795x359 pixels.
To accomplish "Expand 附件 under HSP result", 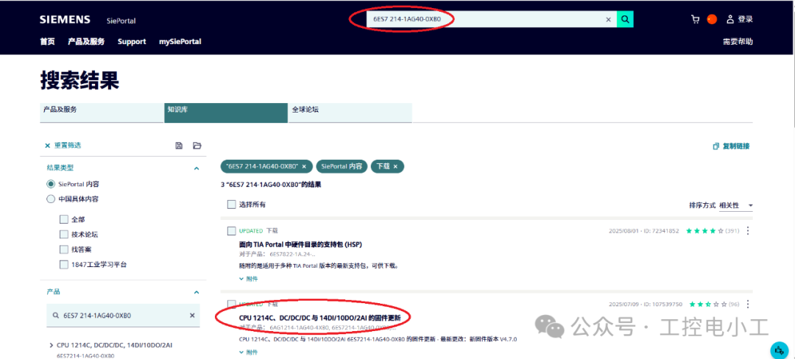I will (248, 279).
